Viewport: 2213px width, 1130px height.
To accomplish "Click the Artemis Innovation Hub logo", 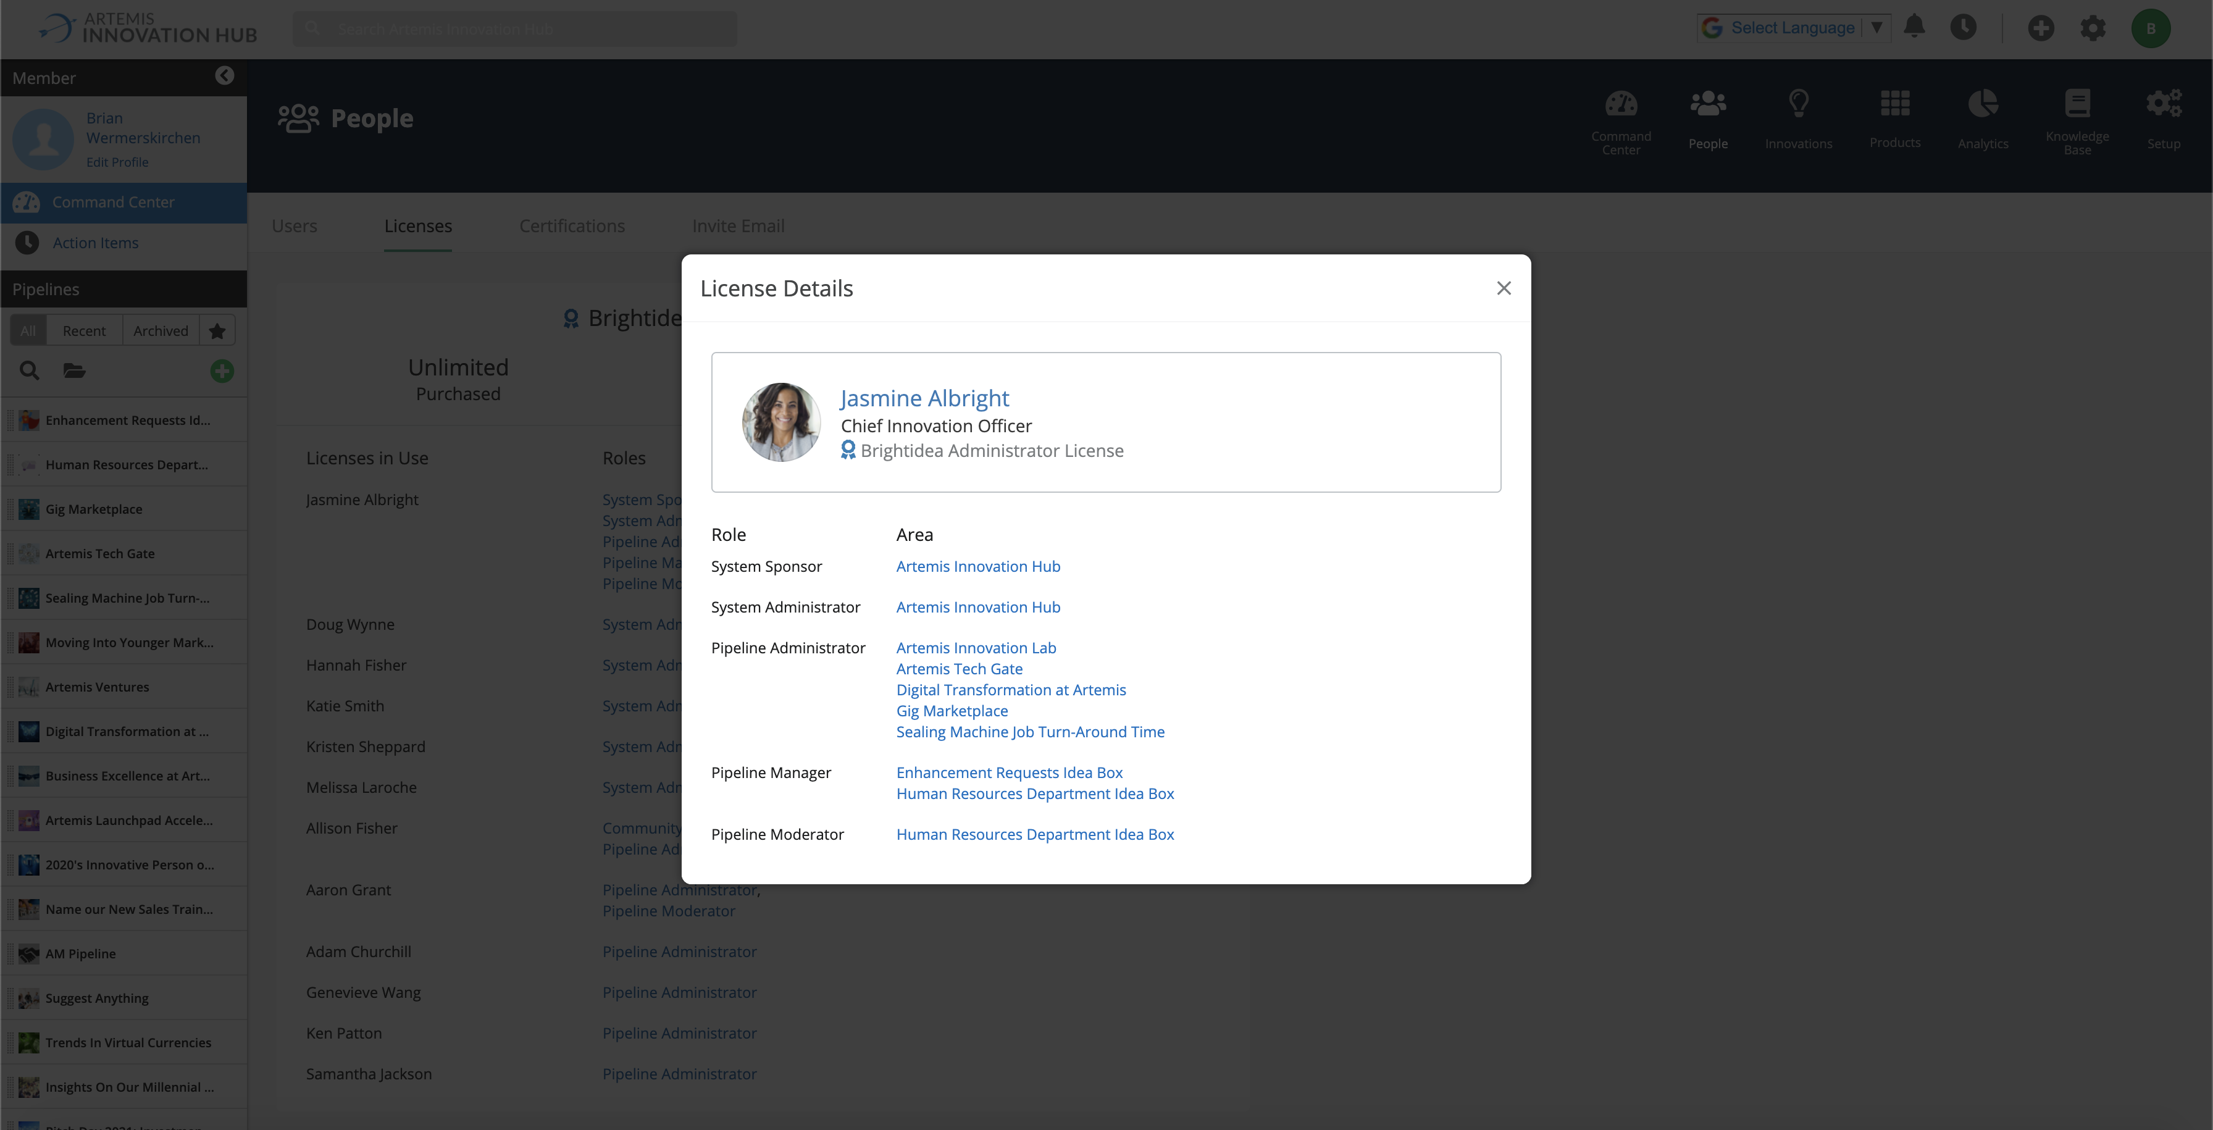I will pyautogui.click(x=148, y=28).
